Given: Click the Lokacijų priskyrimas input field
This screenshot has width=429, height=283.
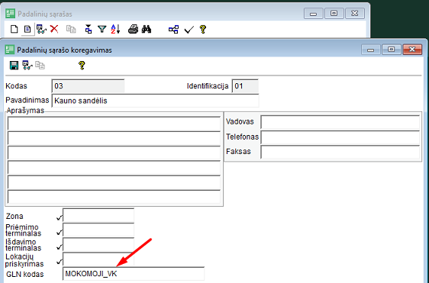Looking at the screenshot, I should 98,259.
